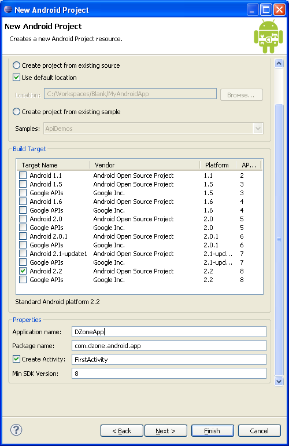Click the help question mark icon
289x446 pixels.
tap(16, 430)
